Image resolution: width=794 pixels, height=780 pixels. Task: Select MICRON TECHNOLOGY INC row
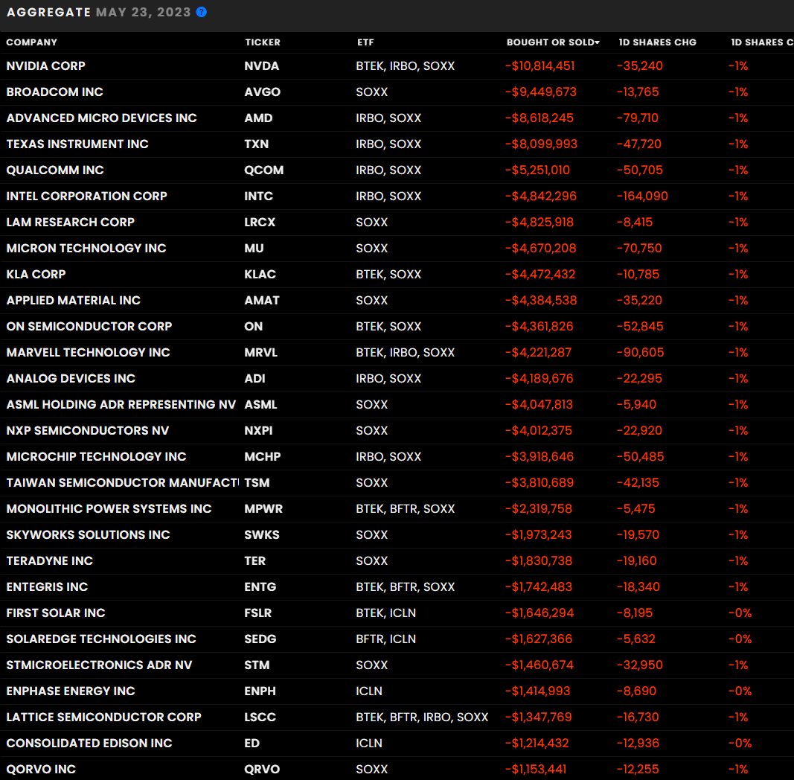[86, 248]
